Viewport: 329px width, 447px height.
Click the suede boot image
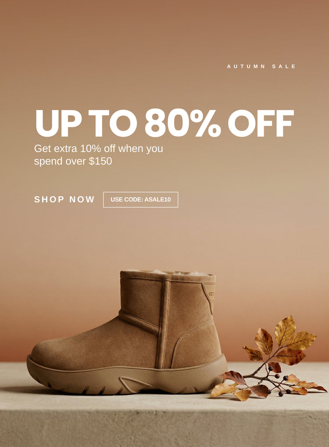pyautogui.click(x=127, y=332)
